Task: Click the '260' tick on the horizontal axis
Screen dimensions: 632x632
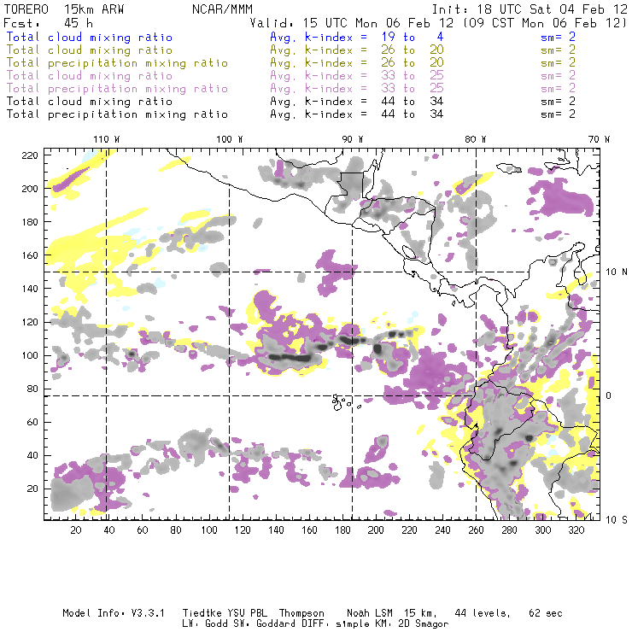Action: click(x=476, y=530)
